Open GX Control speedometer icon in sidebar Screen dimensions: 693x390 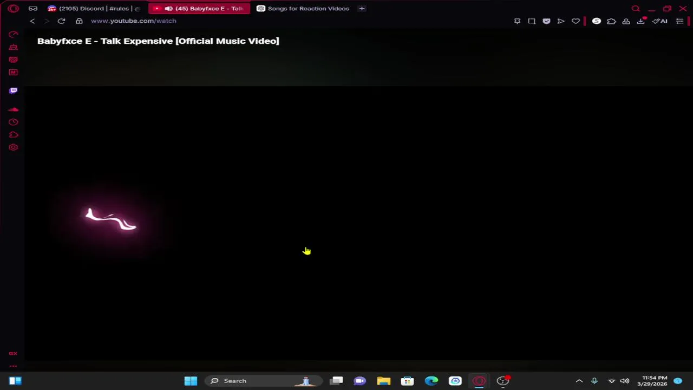click(x=14, y=34)
